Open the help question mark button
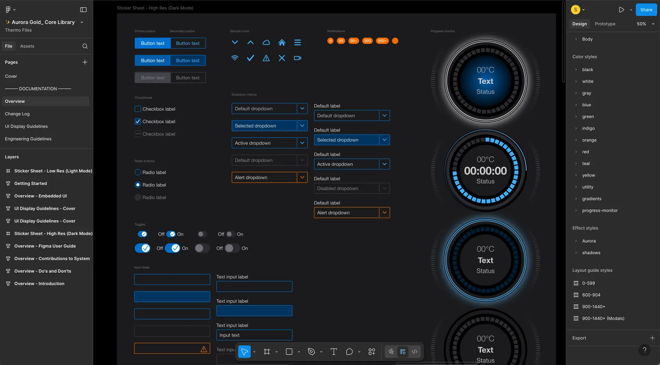 pos(644,350)
